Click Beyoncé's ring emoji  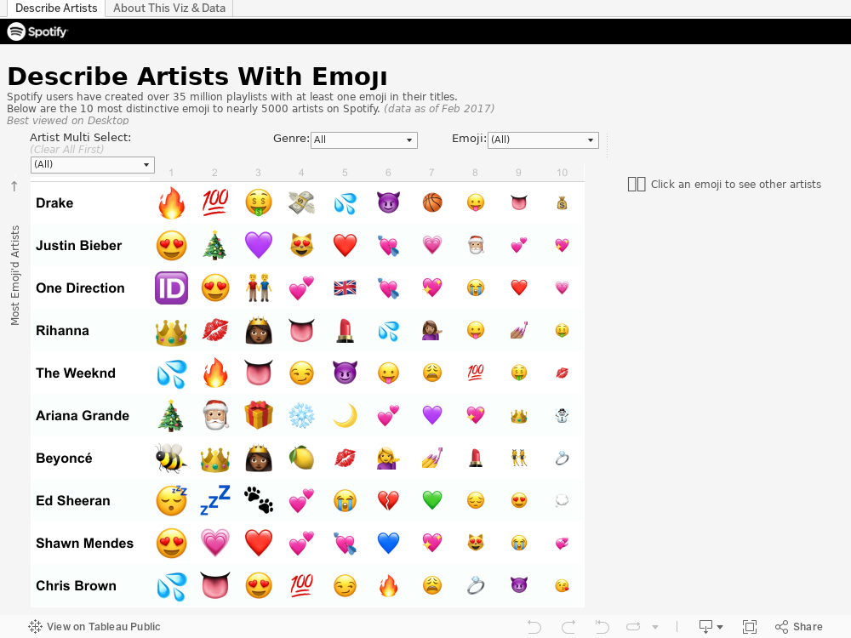pyautogui.click(x=563, y=459)
